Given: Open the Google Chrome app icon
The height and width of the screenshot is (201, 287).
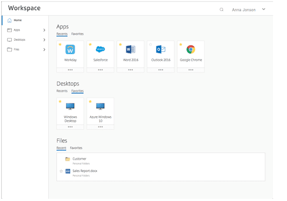Looking at the screenshot, I should 191,49.
